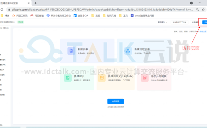Viewport: 207px width, 128px height.
Task: Click the 应用基本信息及权限管理 caption text
Action: [115, 107]
